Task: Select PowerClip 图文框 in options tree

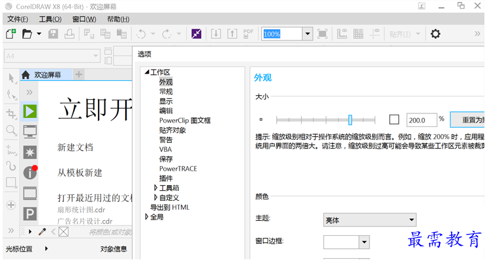Action: (185, 121)
